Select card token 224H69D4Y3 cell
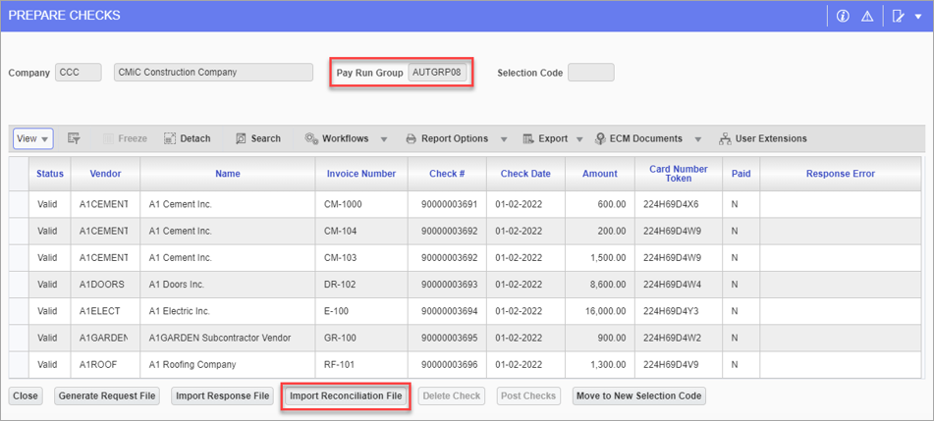 click(679, 311)
